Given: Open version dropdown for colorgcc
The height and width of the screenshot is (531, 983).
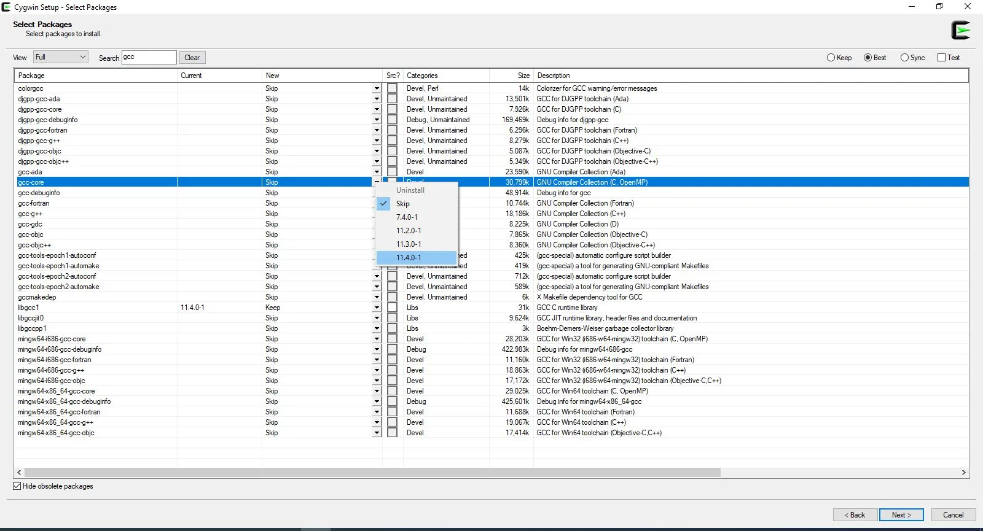Looking at the screenshot, I should click(377, 88).
